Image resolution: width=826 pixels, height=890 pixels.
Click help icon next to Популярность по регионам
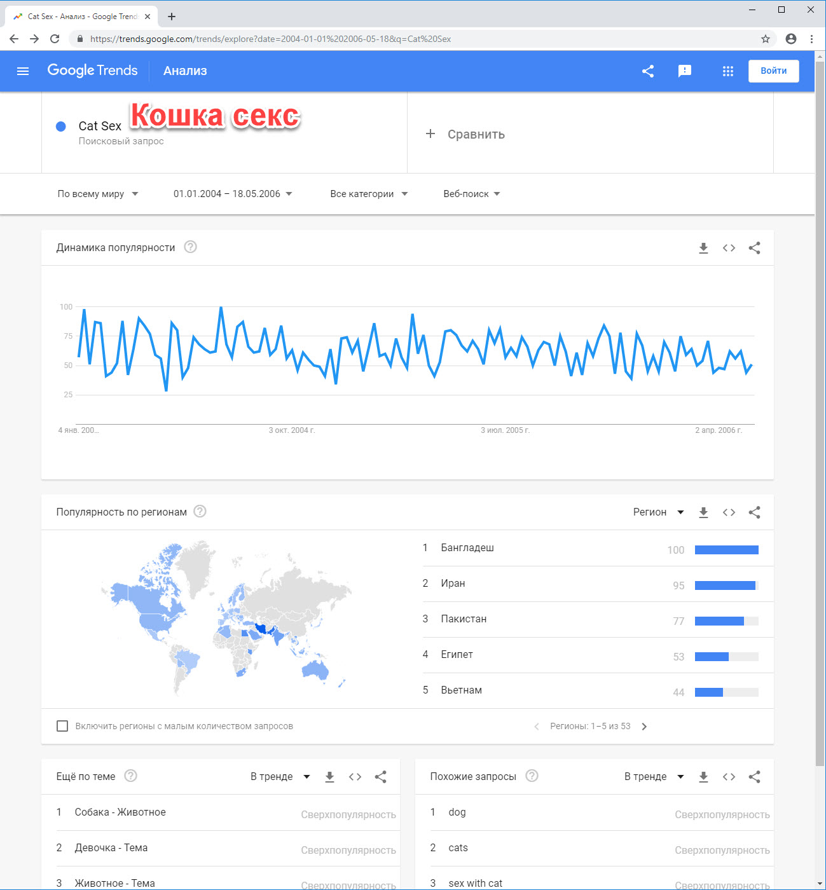pyautogui.click(x=200, y=511)
